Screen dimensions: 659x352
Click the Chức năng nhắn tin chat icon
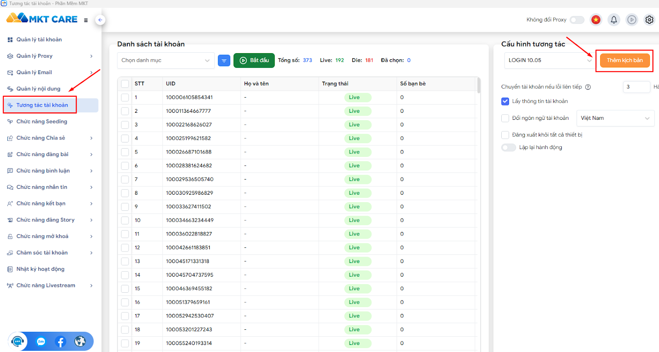click(10, 187)
